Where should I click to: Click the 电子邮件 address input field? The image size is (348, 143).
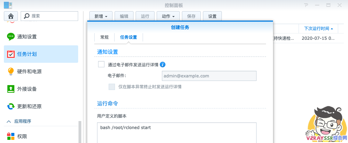coord(209,76)
